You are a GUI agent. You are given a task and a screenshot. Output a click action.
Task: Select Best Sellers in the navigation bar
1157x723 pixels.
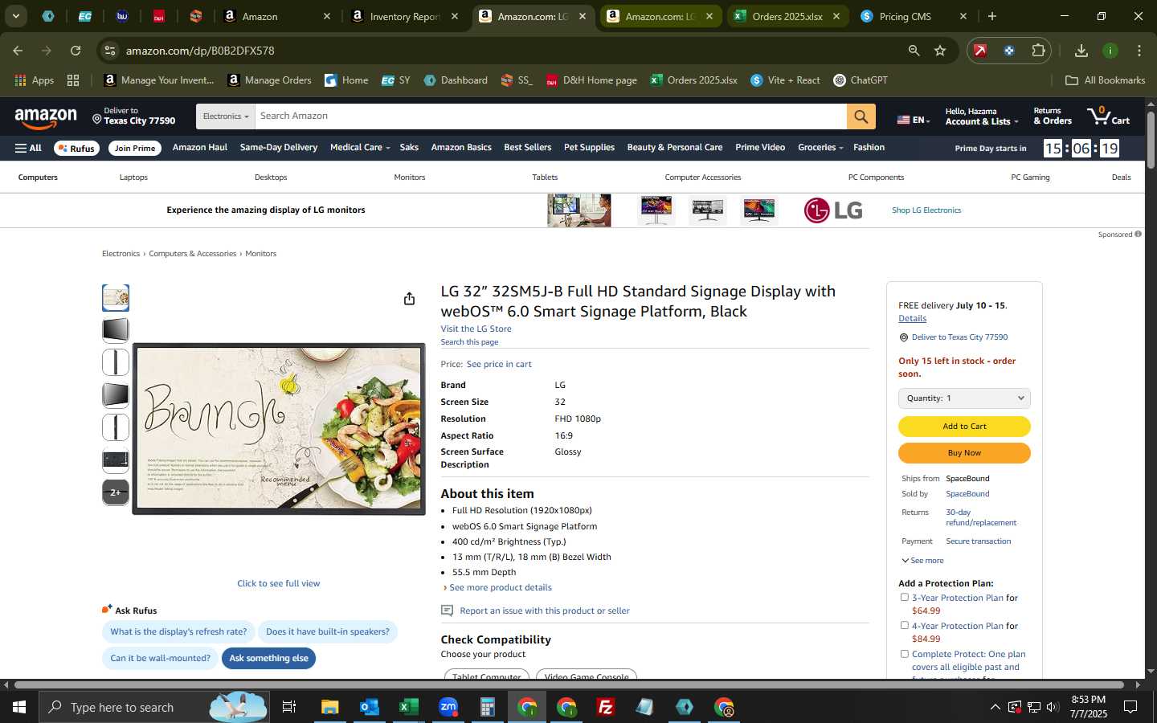(x=527, y=148)
